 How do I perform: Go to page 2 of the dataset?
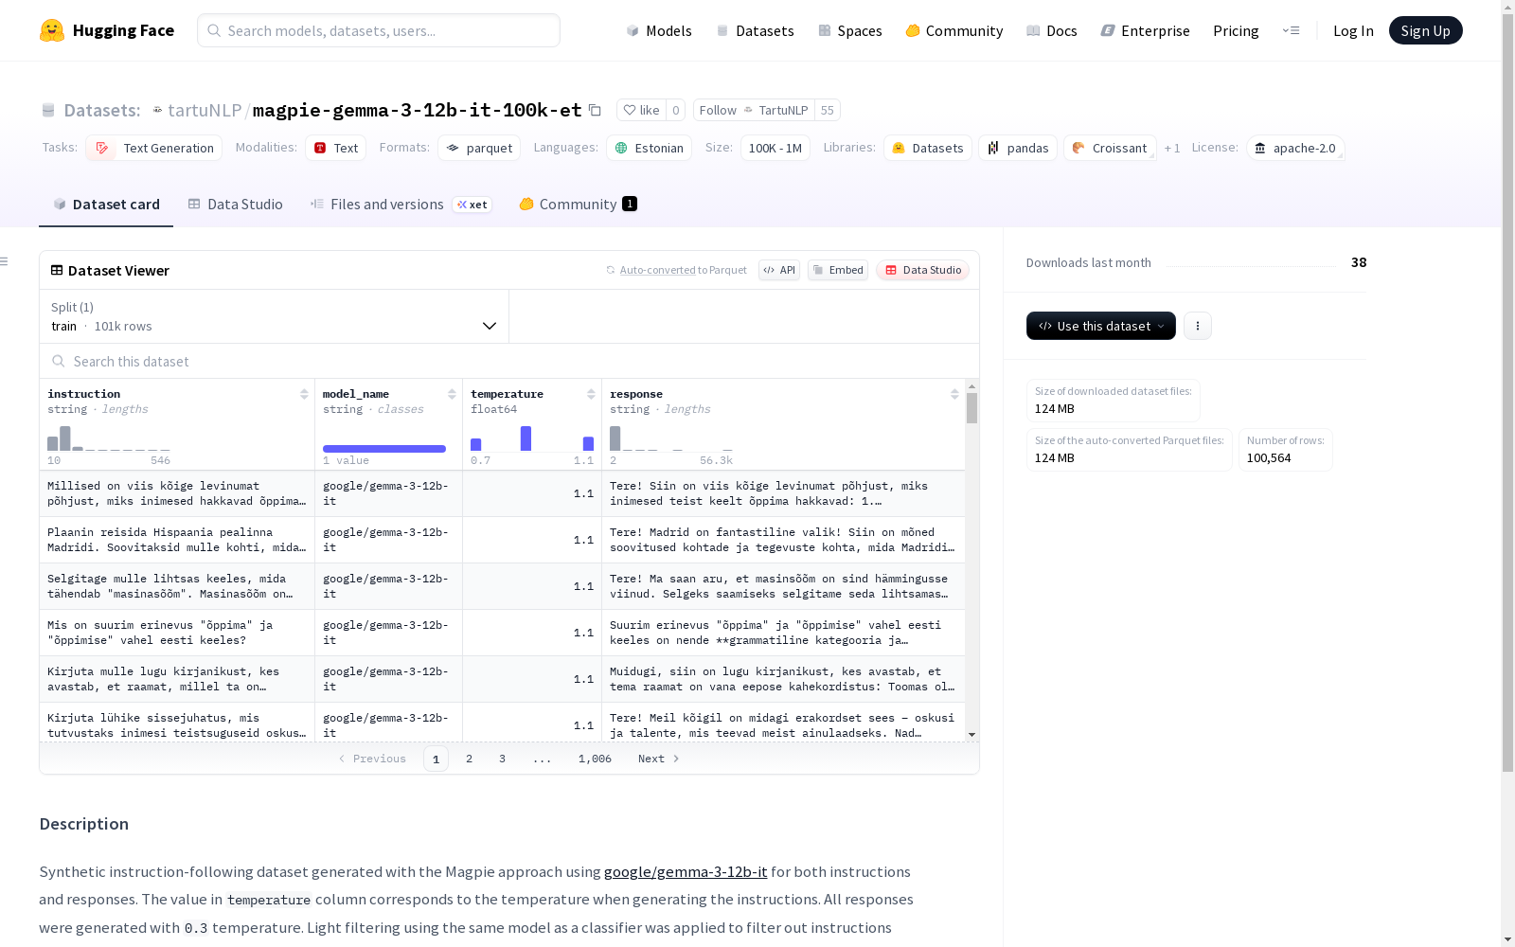[469, 759]
